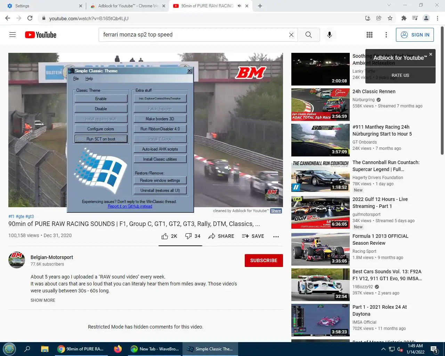445x356 pixels.
Task: Clear the search box with the X icon
Action: pos(291,35)
